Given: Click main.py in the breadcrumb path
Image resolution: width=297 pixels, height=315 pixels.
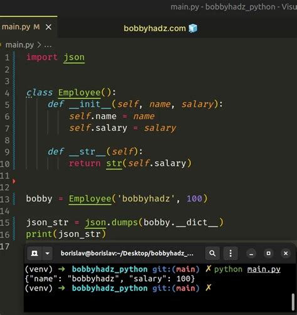Looking at the screenshot, I should tap(19, 45).
